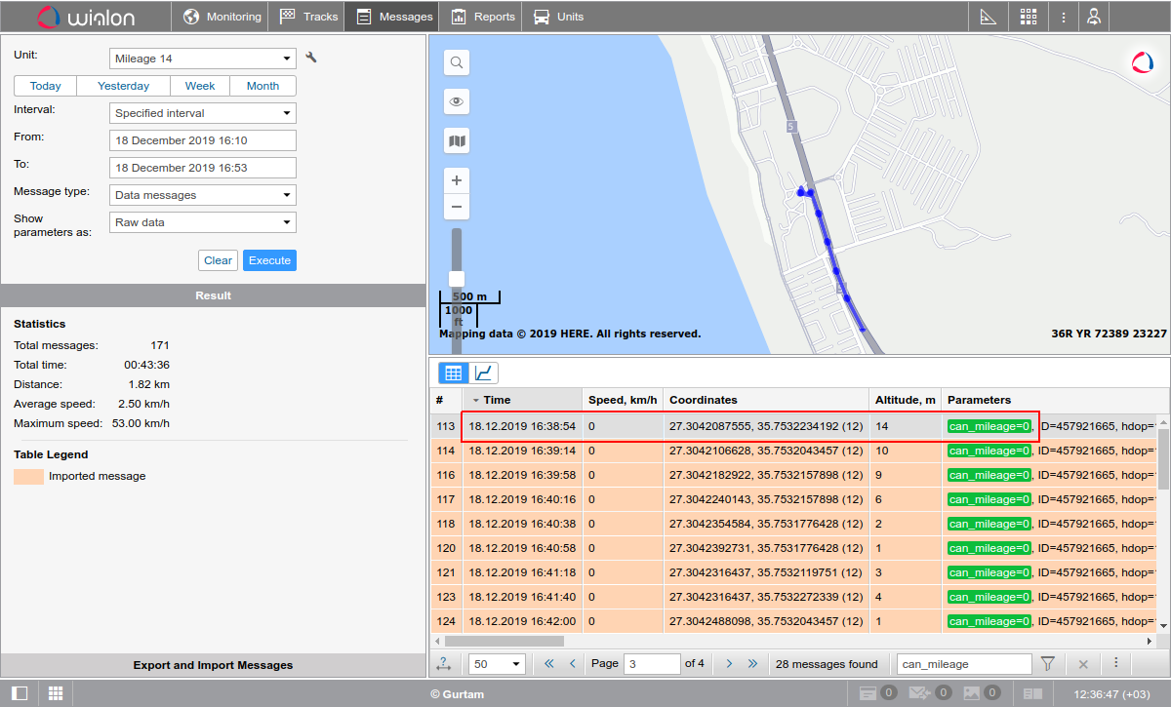The image size is (1171, 707).
Task: Open unit properties wrench icon
Action: [x=311, y=58]
